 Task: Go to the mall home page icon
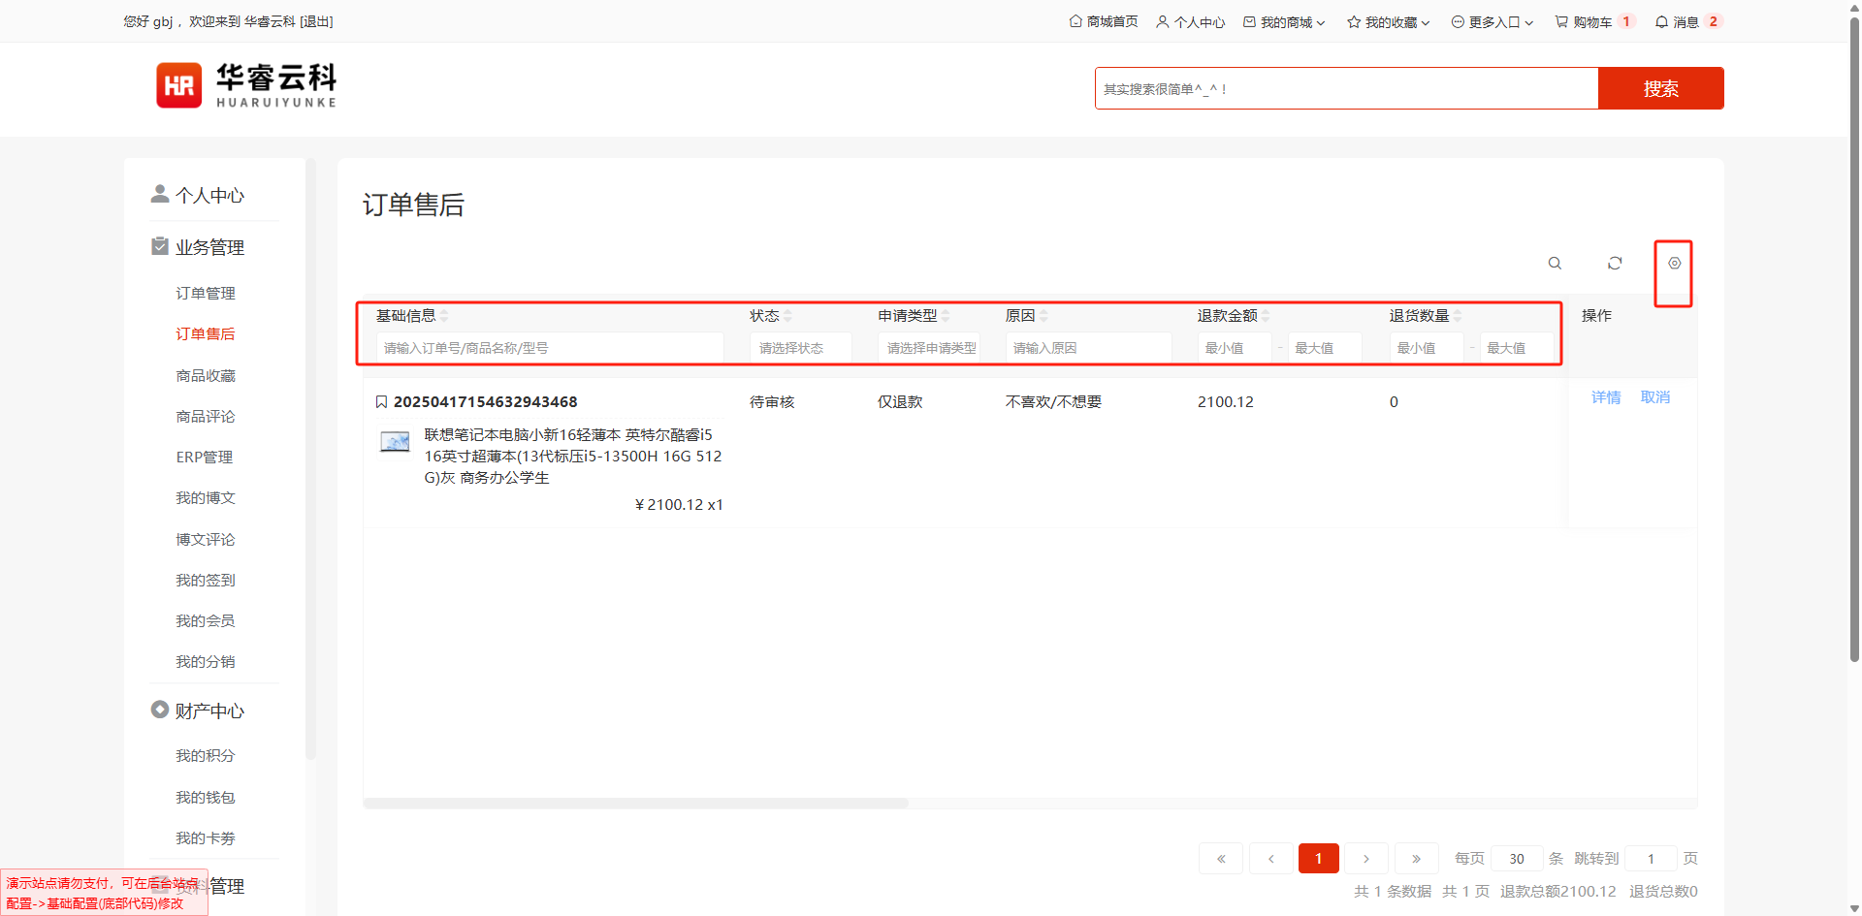(x=1075, y=21)
